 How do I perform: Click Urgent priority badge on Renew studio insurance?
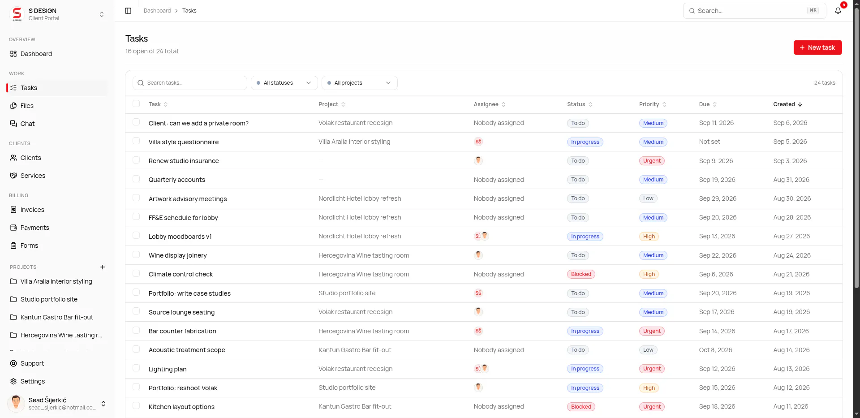(652, 161)
